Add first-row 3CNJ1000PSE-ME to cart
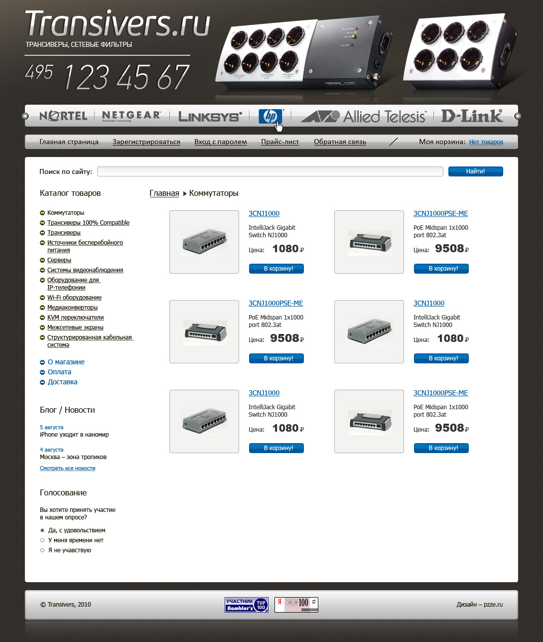The height and width of the screenshot is (642, 543). [x=441, y=269]
